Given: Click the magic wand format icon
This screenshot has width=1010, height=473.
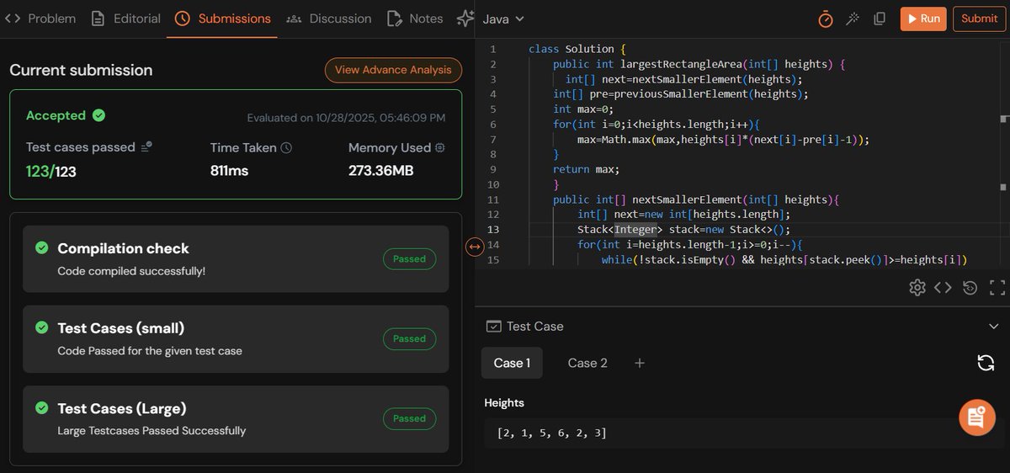Looking at the screenshot, I should pyautogui.click(x=853, y=19).
